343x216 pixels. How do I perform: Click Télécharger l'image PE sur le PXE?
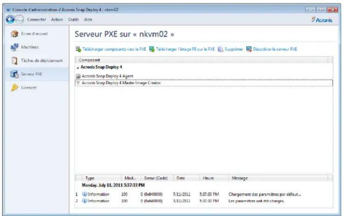tap(185, 49)
